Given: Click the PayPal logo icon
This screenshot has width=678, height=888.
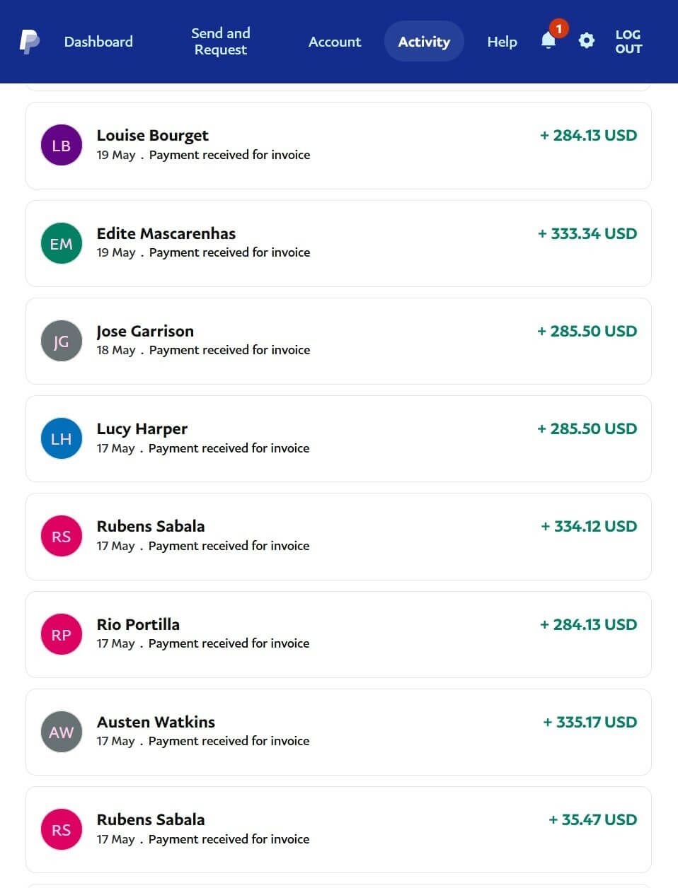Looking at the screenshot, I should [x=29, y=42].
